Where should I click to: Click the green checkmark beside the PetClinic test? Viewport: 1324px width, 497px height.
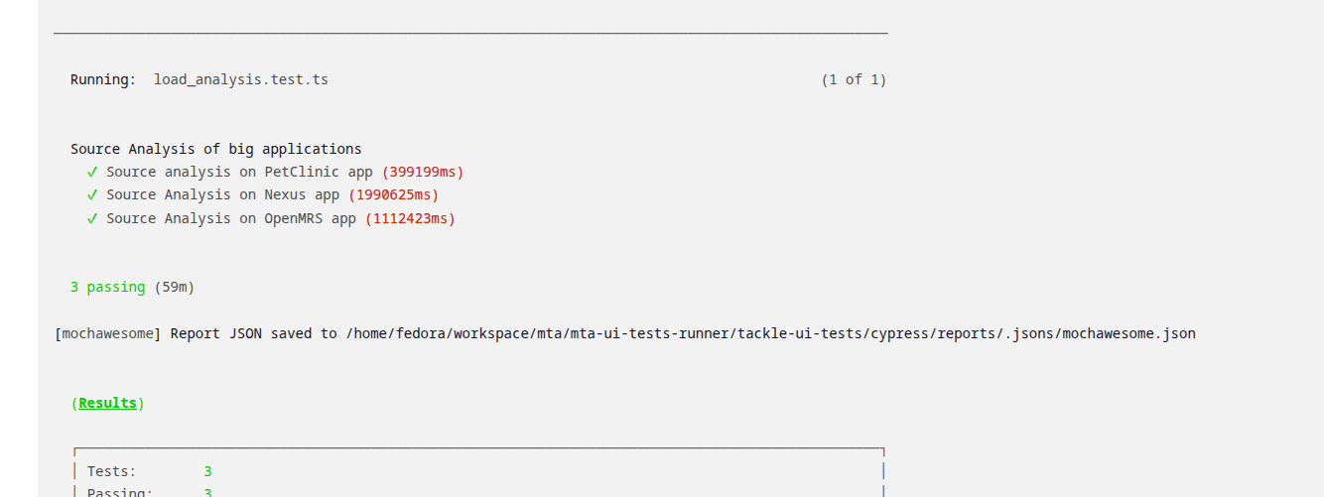(91, 172)
